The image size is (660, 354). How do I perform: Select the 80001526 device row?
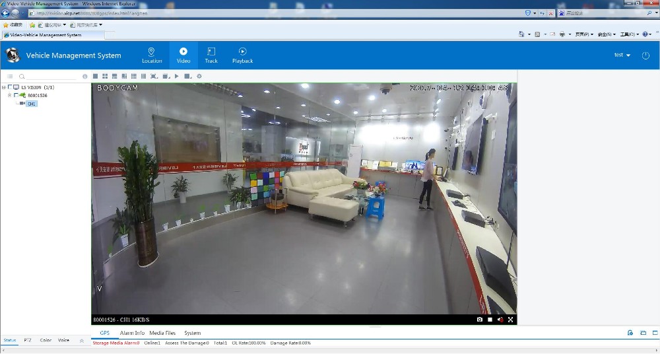click(38, 95)
